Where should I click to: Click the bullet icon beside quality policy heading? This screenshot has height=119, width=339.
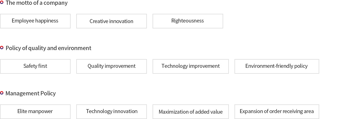click(2, 48)
